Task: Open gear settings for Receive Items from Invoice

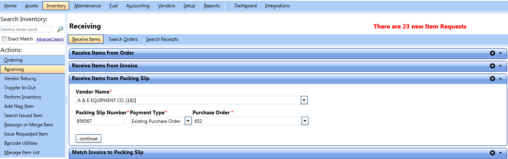Action: coord(493,66)
